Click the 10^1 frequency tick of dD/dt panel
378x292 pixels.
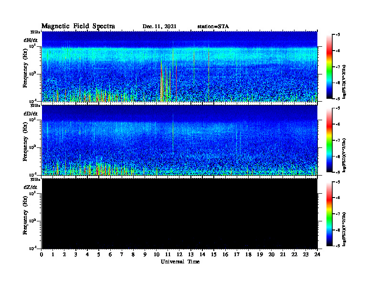[32, 119]
